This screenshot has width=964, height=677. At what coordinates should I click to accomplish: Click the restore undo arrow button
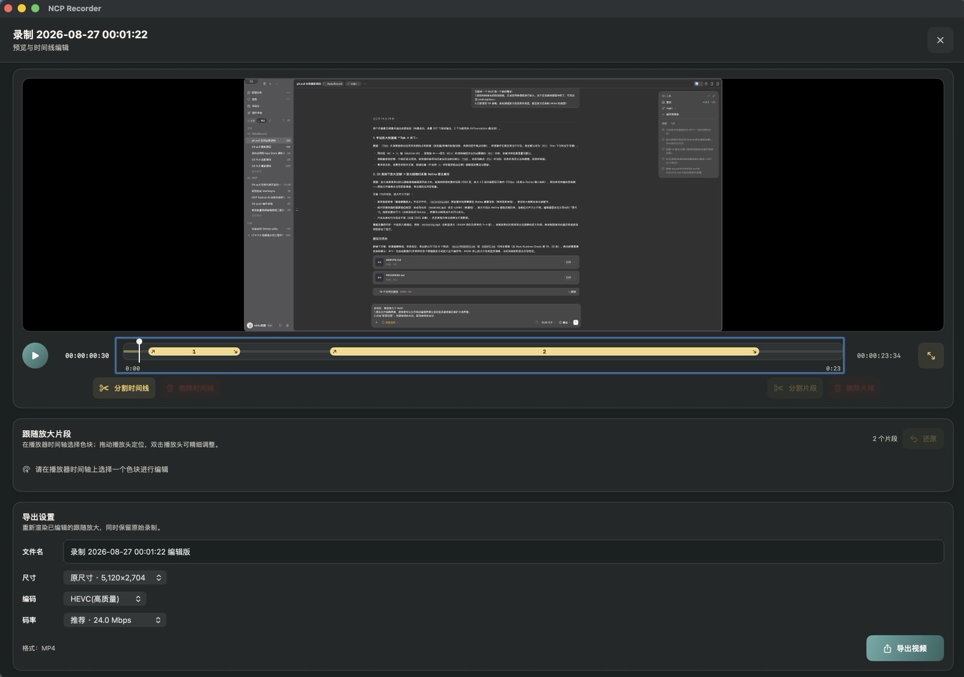pyautogui.click(x=923, y=439)
